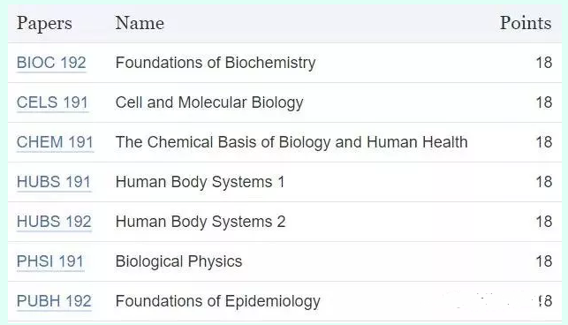The width and height of the screenshot is (568, 325).
Task: Click The Chemical Basis of Biology name
Action: 292,142
